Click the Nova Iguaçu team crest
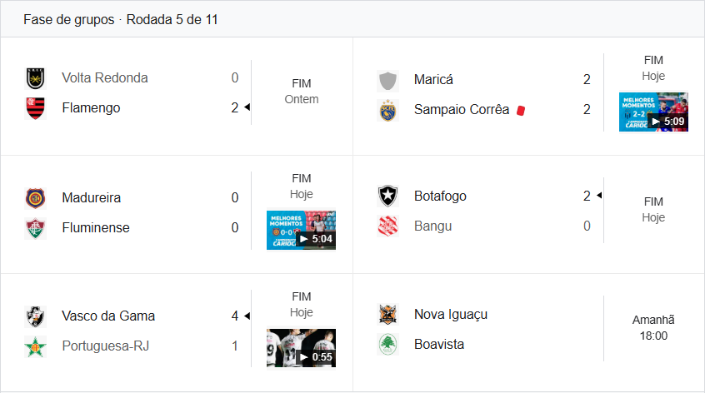Image resolution: width=705 pixels, height=393 pixels. [387, 315]
